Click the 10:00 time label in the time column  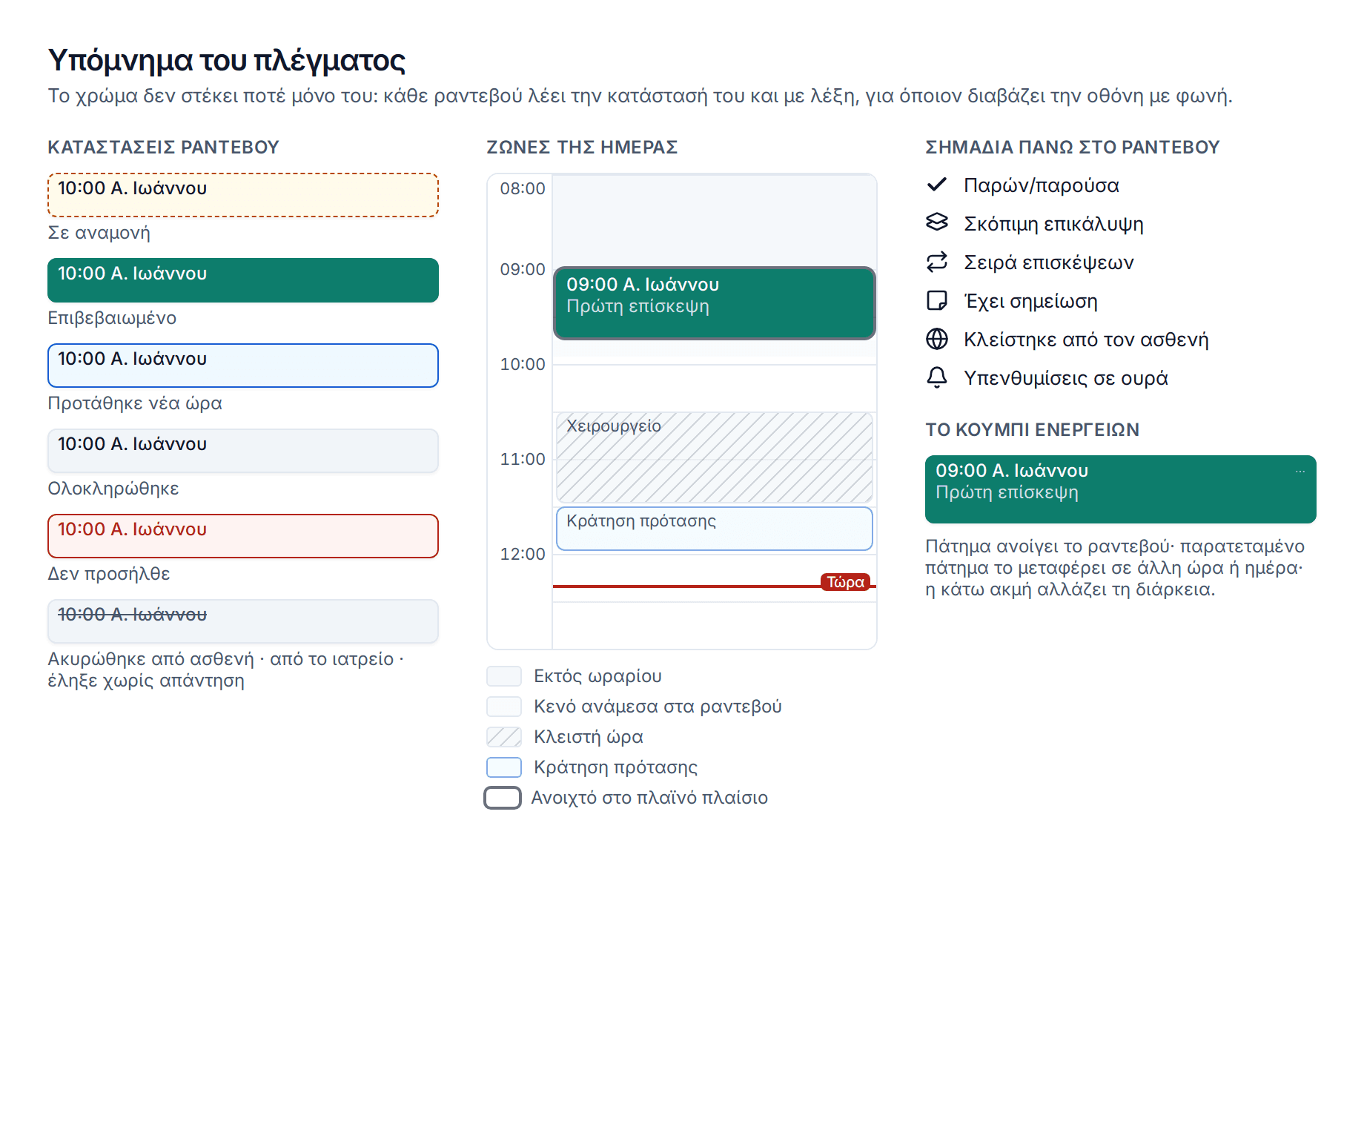coord(523,364)
